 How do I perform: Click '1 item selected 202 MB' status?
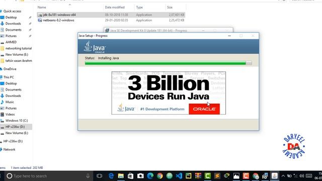coord(27,167)
